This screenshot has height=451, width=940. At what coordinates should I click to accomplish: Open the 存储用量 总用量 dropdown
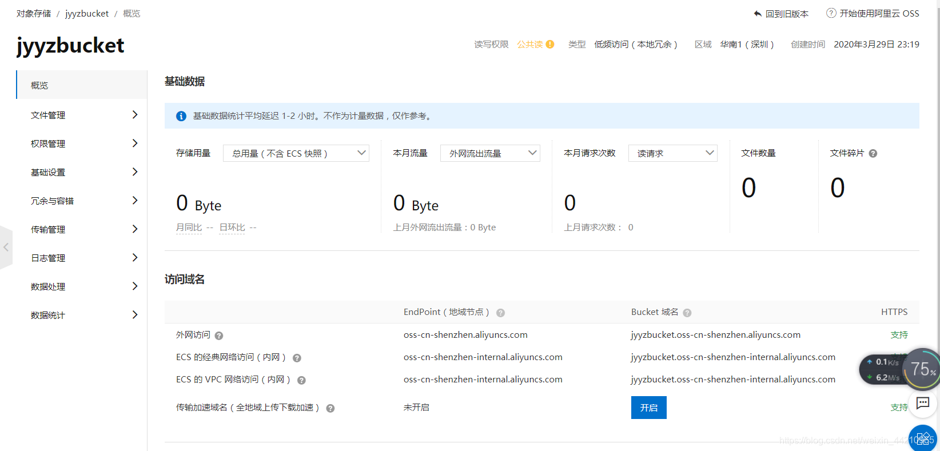(x=296, y=153)
